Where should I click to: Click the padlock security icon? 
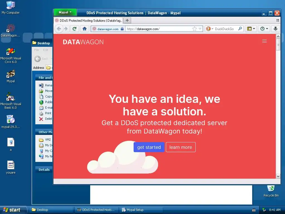[x=122, y=29]
